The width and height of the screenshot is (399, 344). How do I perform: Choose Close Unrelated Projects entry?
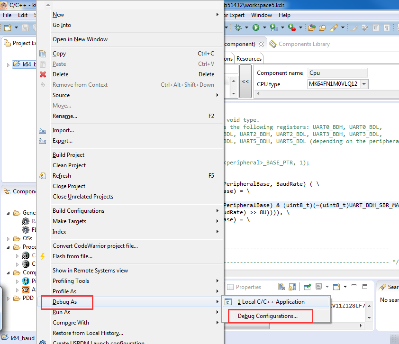(130, 197)
